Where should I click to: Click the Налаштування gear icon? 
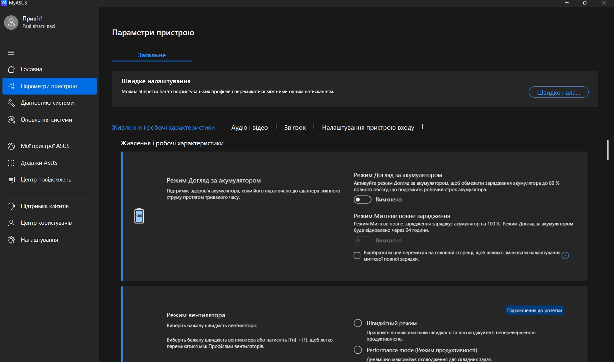click(x=11, y=240)
